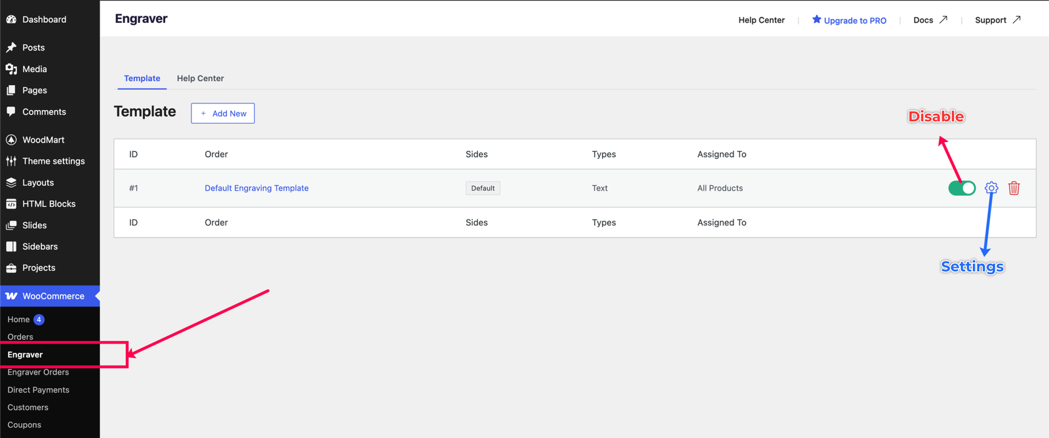Open Customers submenu item
This screenshot has width=1049, height=438.
[28, 407]
